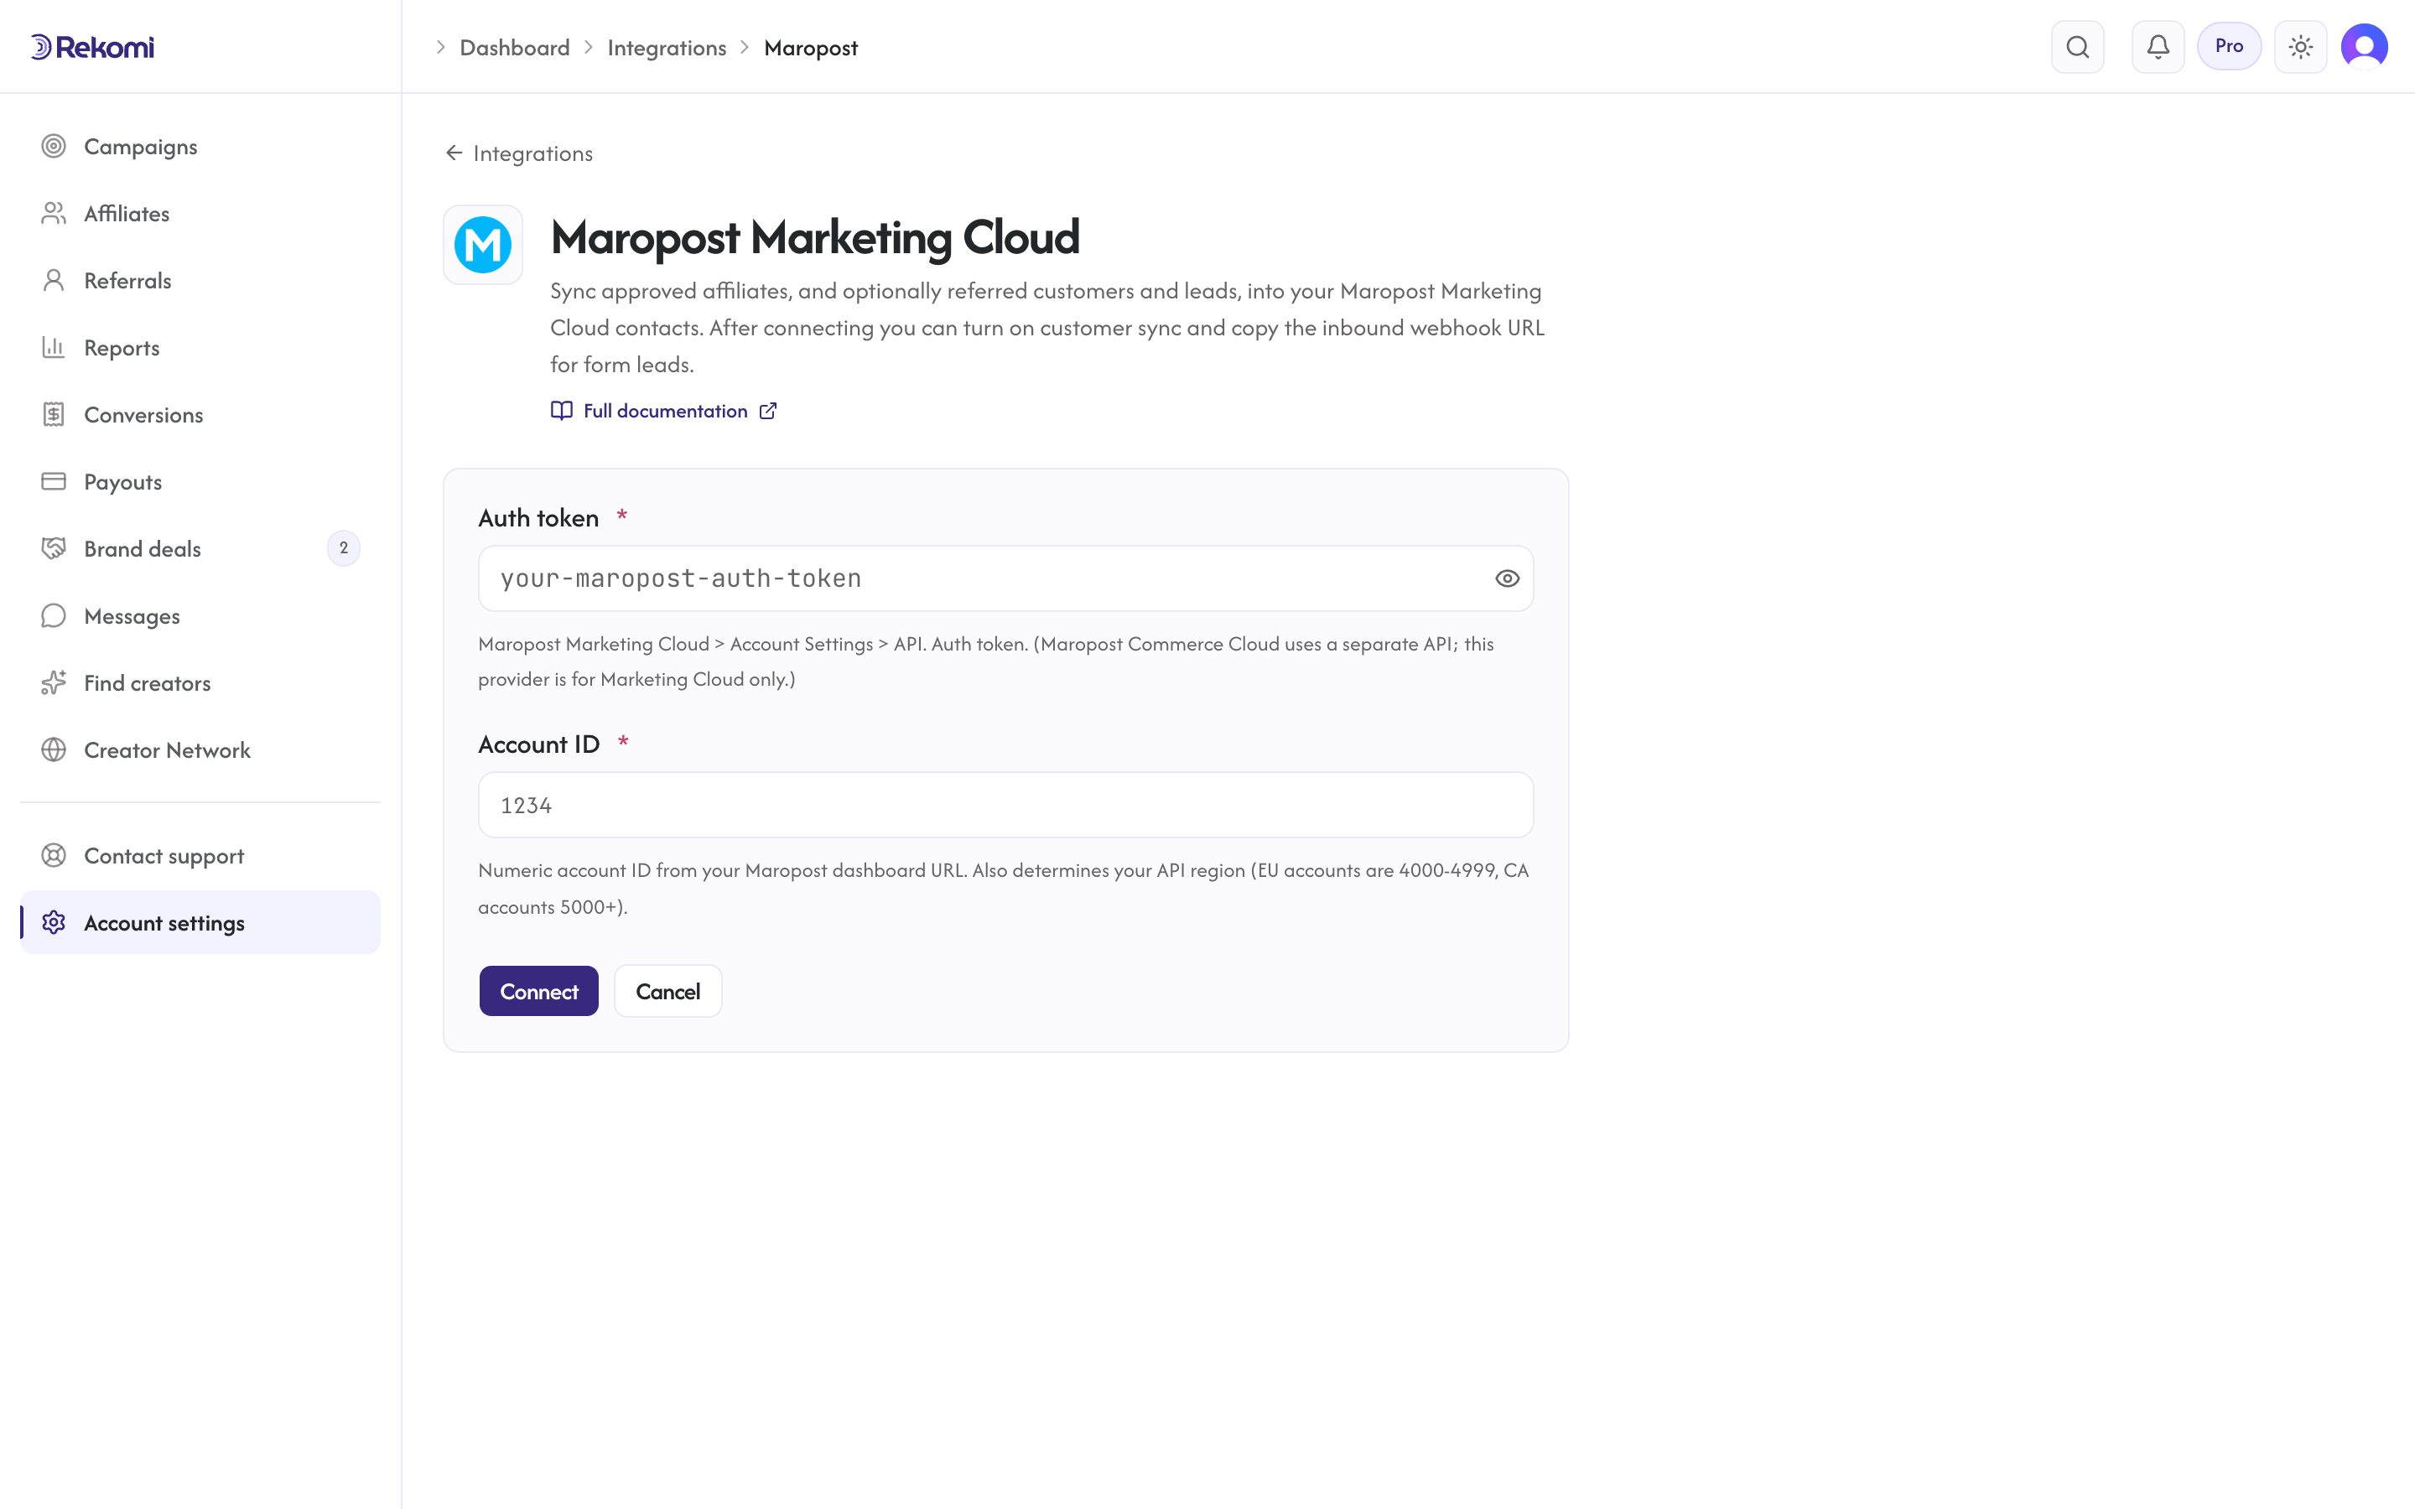Open Affiliates in the sidebar
The image size is (2415, 1509).
click(x=200, y=214)
